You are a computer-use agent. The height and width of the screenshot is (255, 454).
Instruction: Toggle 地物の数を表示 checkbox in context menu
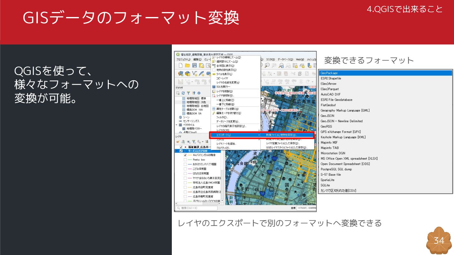click(x=214, y=70)
